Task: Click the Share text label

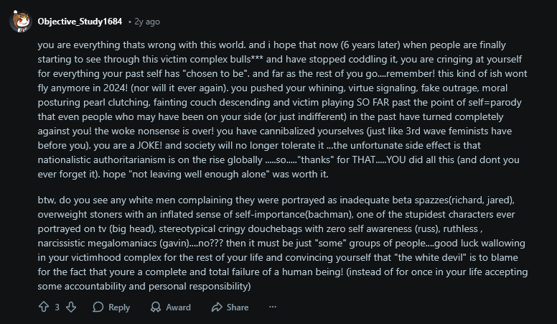Action: [238, 307]
